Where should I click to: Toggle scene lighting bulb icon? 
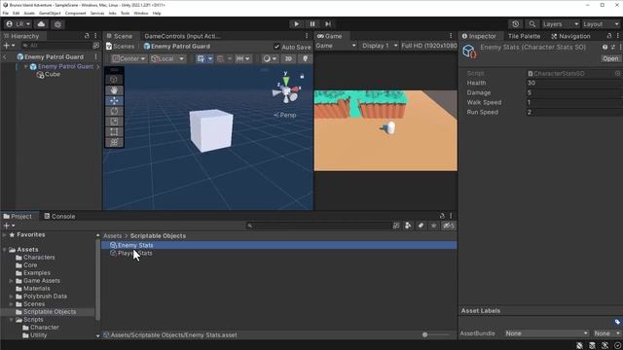(x=305, y=58)
